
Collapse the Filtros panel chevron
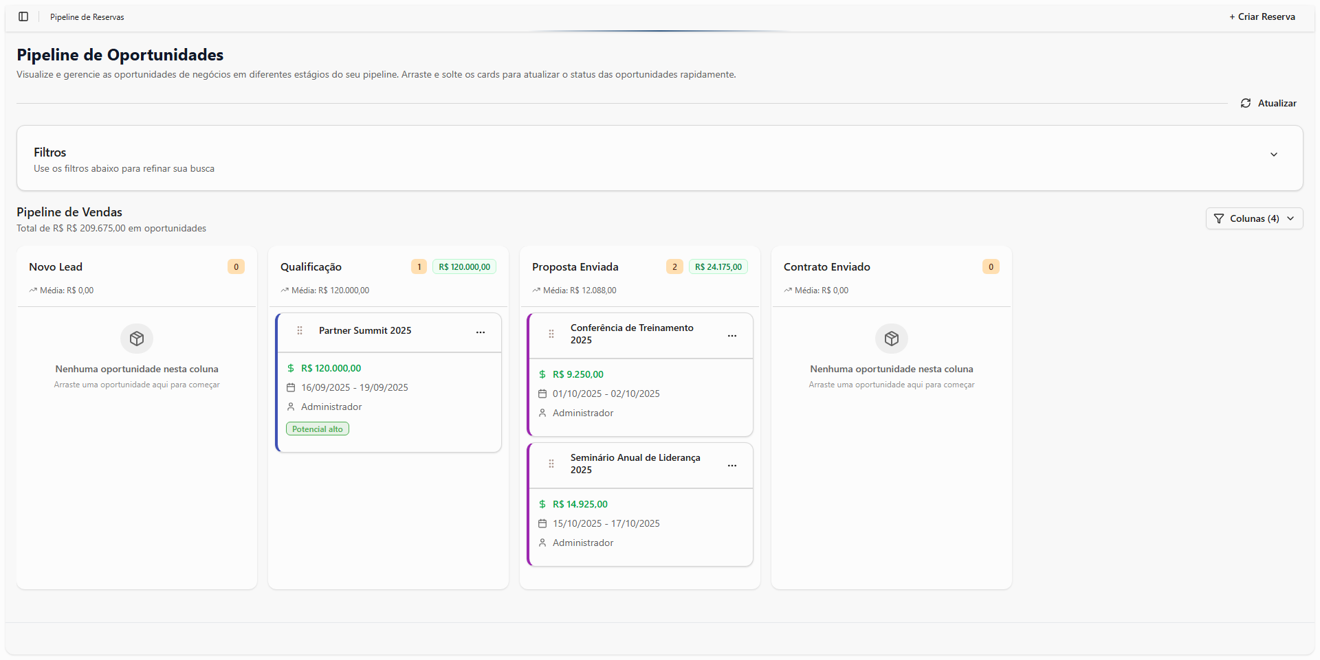coord(1274,155)
